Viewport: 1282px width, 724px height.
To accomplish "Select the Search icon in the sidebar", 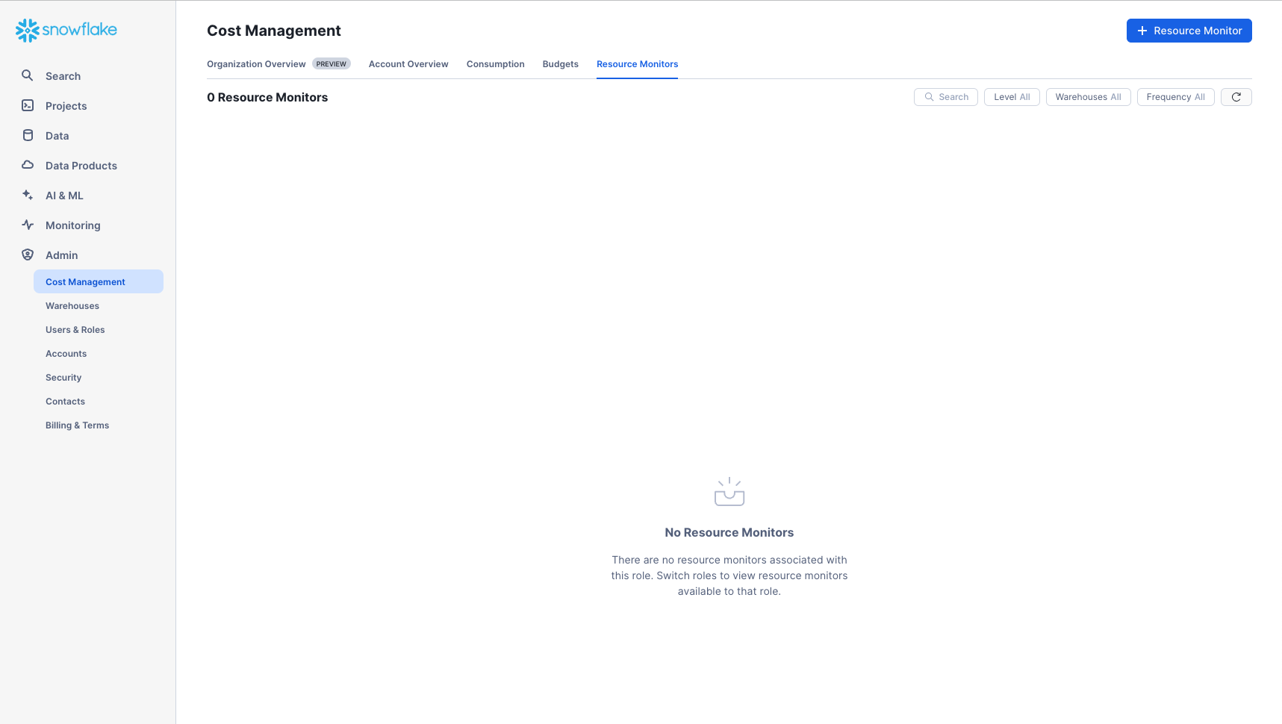I will 27,75.
